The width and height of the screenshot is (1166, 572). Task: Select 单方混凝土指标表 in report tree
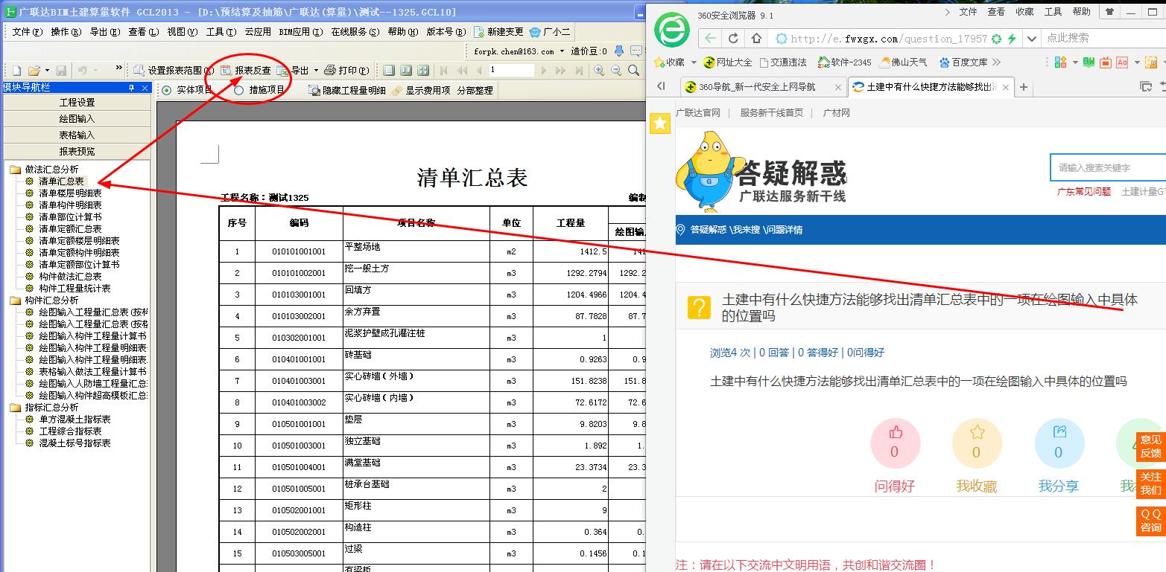(x=75, y=420)
